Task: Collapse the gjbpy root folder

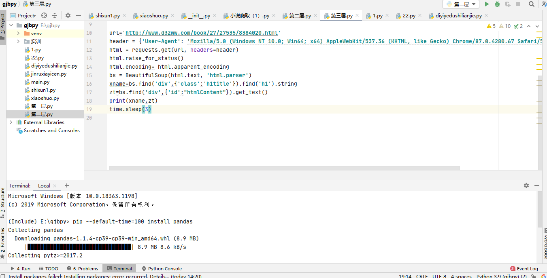Action: tap(11, 25)
